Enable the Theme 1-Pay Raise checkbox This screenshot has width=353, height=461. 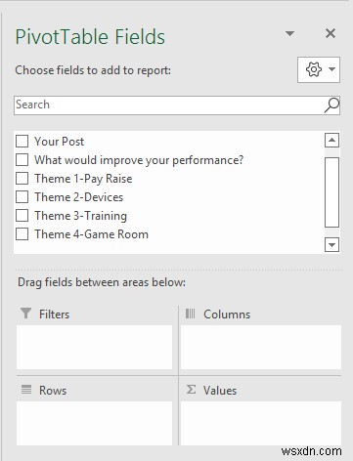pyautogui.click(x=22, y=179)
